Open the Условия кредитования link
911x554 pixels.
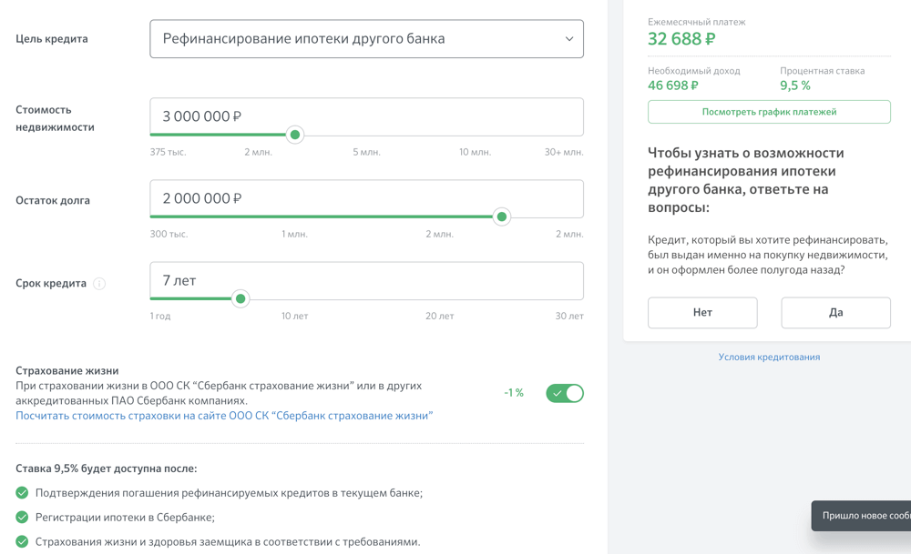[769, 357]
